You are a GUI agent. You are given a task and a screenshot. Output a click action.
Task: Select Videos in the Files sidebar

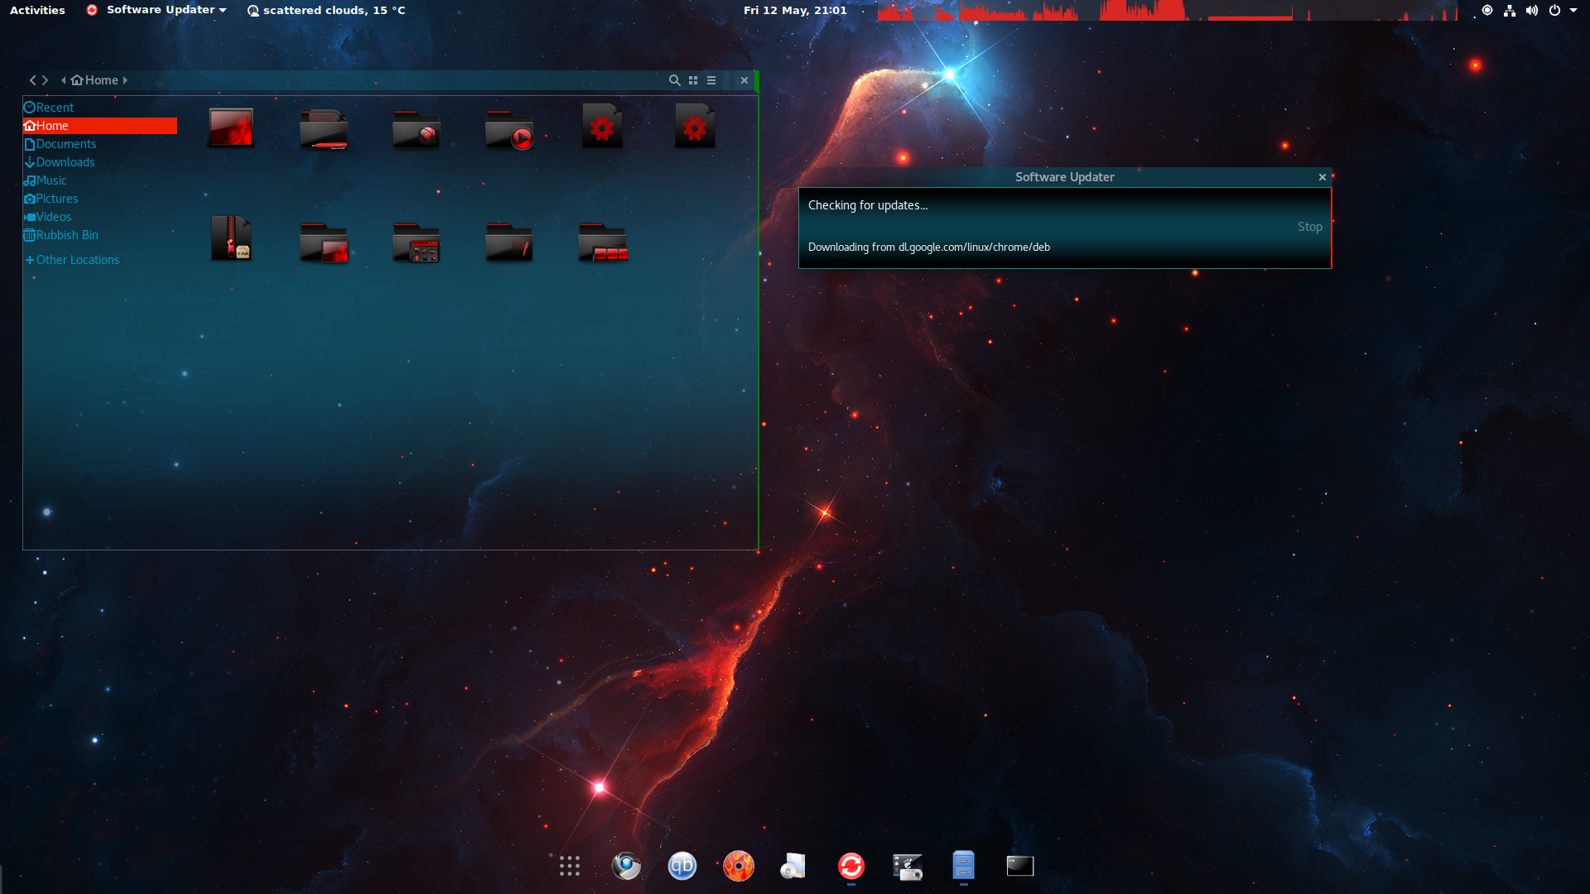[99, 217]
